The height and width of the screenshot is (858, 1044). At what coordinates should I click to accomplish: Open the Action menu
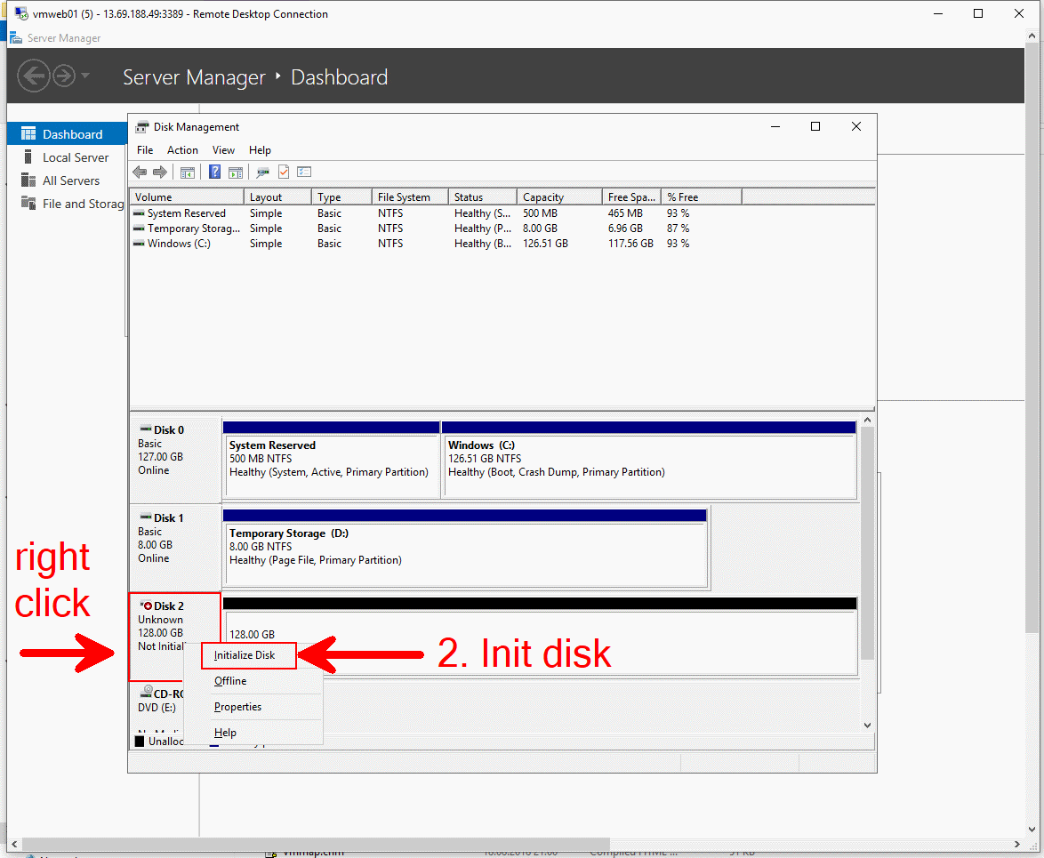(182, 149)
